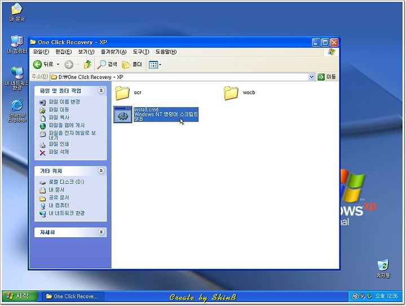
Task: Open 공유 문서 shared documents link
Action: (x=59, y=198)
